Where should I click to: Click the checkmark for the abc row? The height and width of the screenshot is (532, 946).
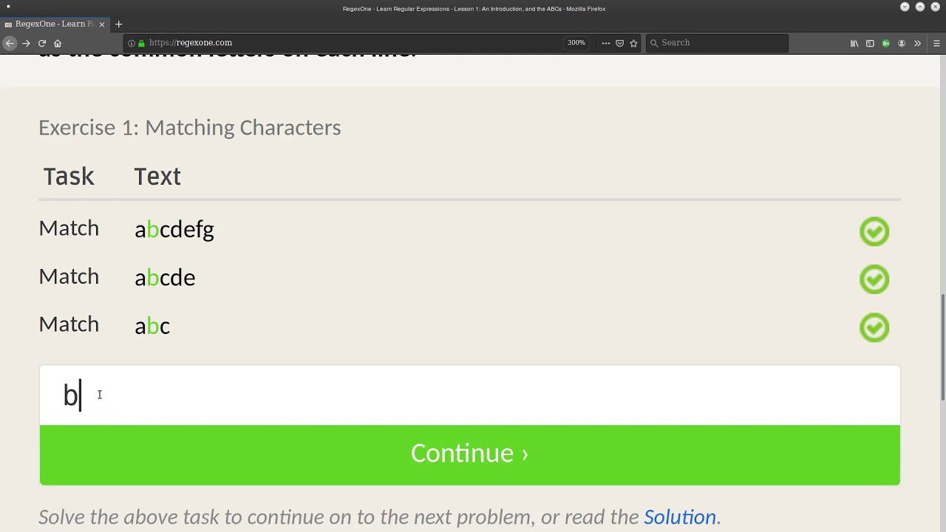tap(874, 327)
